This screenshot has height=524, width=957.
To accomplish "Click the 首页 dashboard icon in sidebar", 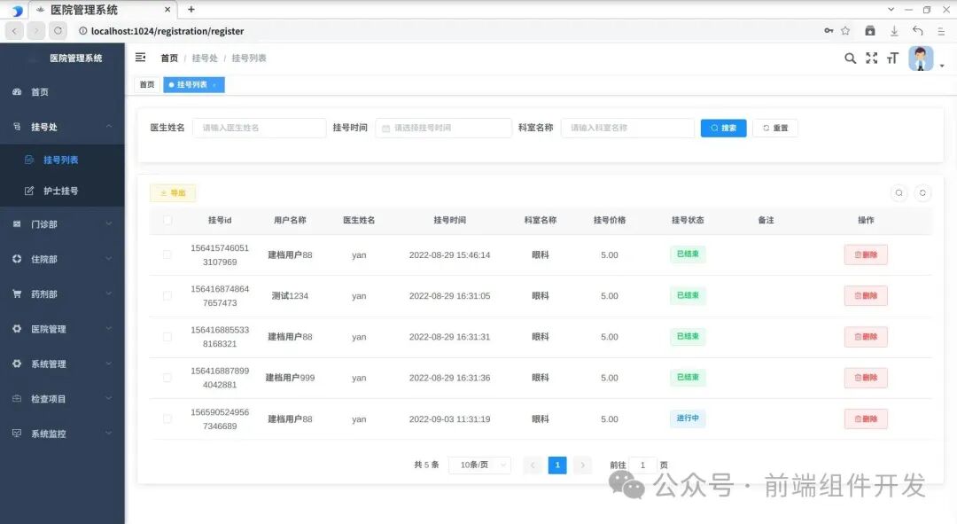I will point(17,91).
